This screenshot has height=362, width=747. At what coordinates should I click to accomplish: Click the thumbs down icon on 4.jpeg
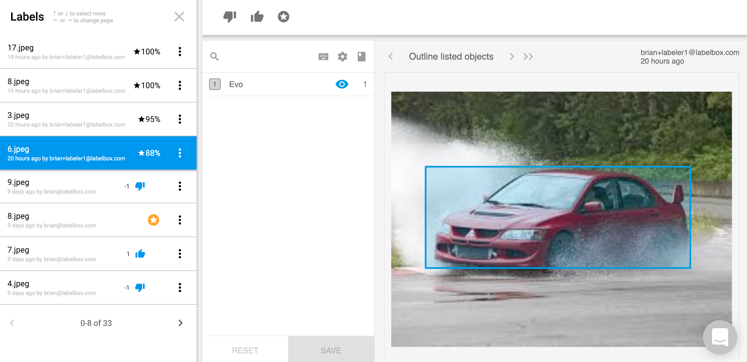pos(140,288)
